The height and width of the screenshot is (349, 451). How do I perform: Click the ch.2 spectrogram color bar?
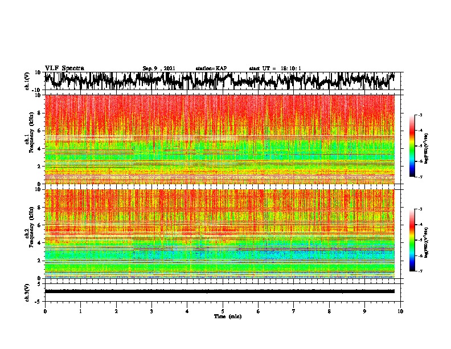(412, 240)
